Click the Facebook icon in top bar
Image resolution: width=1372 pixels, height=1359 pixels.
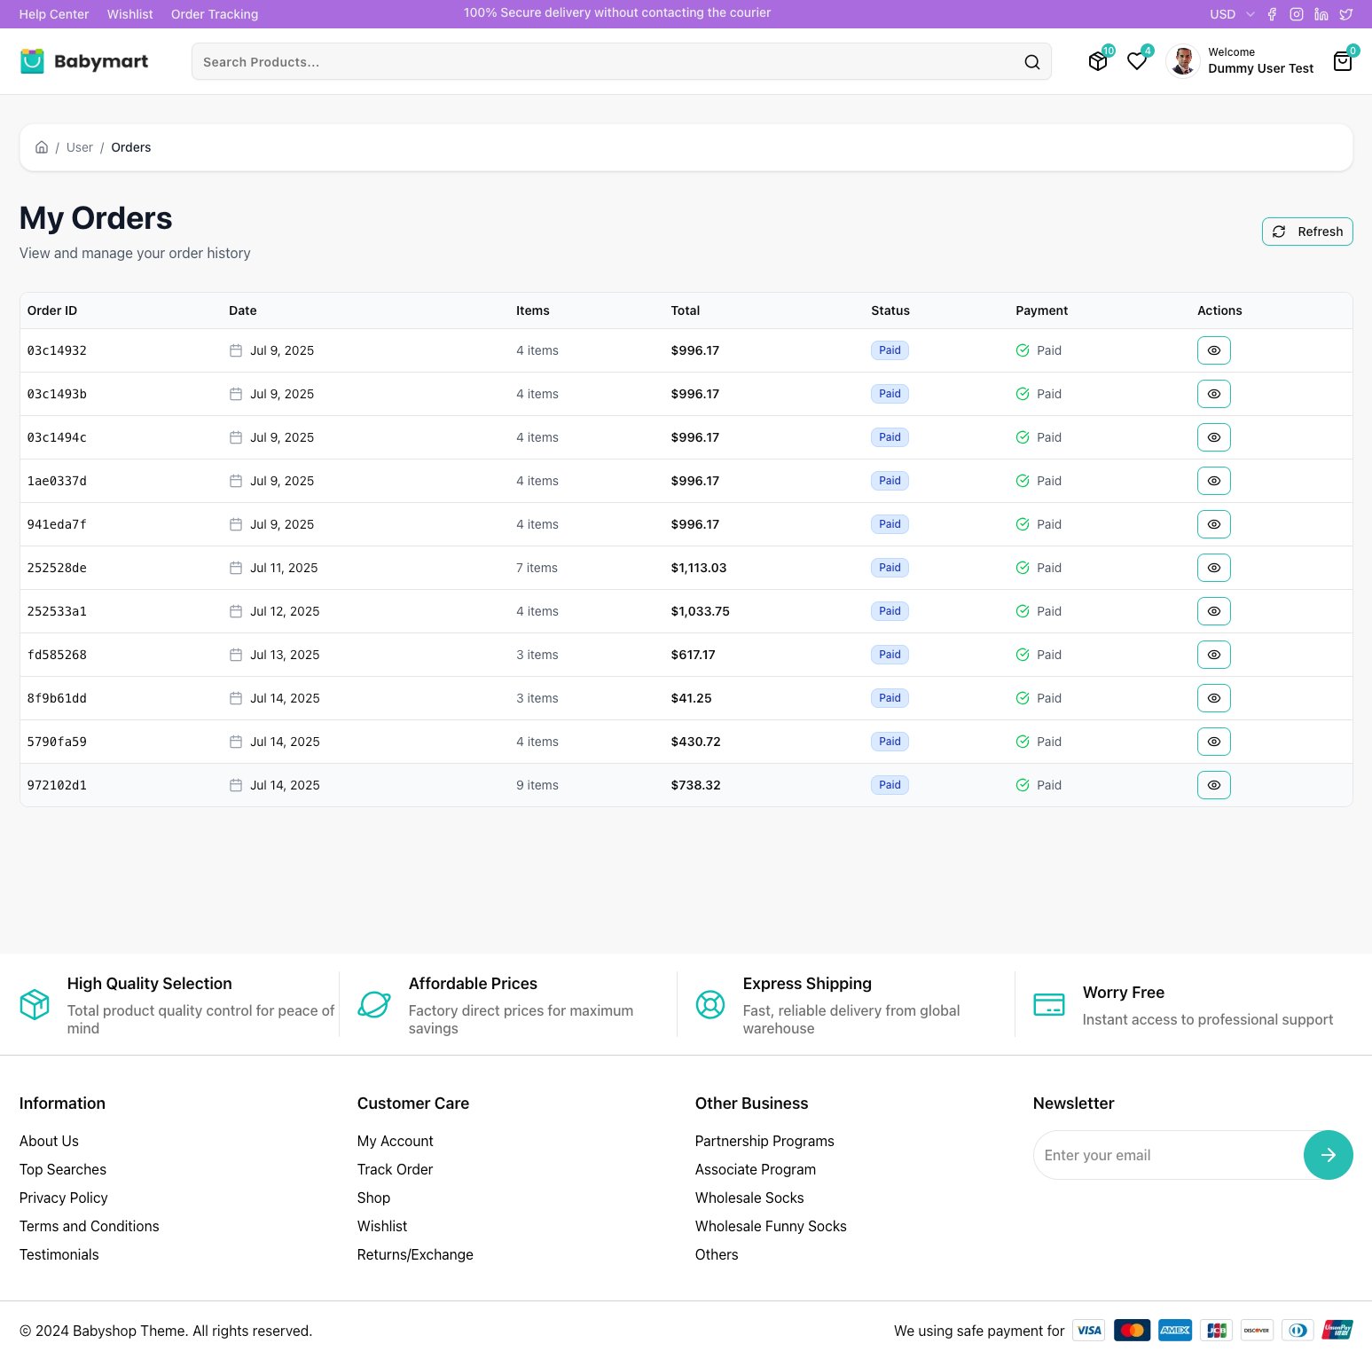(x=1272, y=14)
